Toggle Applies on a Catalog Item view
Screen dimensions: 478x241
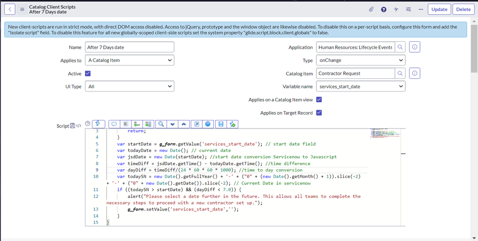point(319,99)
